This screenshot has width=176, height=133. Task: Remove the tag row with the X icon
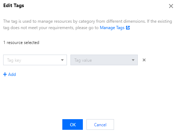pos(144,60)
